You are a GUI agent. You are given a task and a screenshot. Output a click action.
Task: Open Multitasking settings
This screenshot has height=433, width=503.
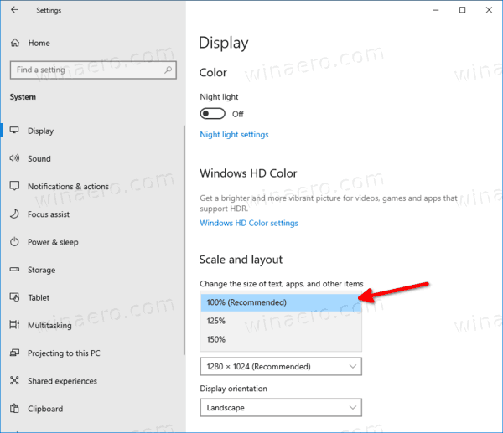click(x=49, y=326)
